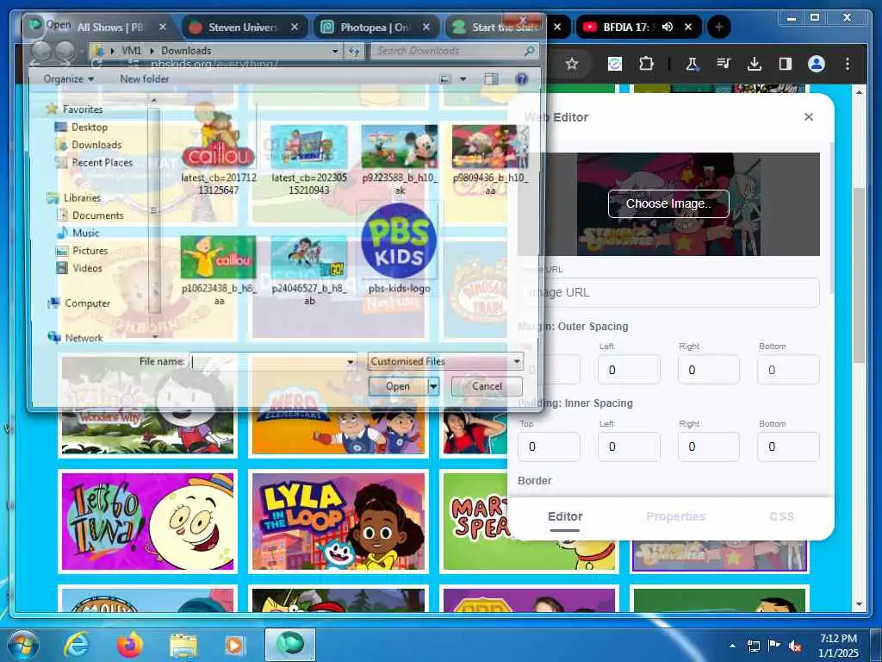The image size is (882, 662).
Task: Select the CSS tab in Web Editor
Action: (x=781, y=517)
